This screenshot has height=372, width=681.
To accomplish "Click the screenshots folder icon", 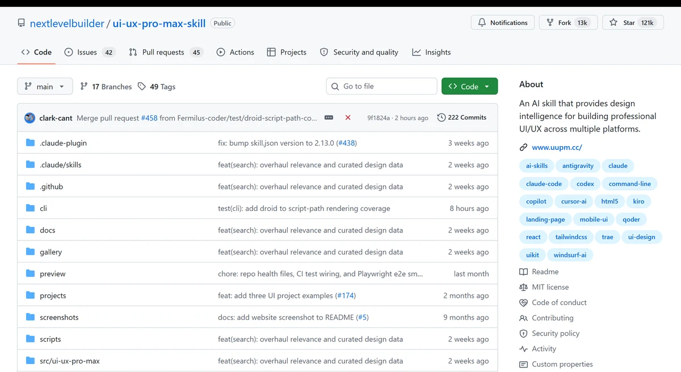I will click(31, 317).
